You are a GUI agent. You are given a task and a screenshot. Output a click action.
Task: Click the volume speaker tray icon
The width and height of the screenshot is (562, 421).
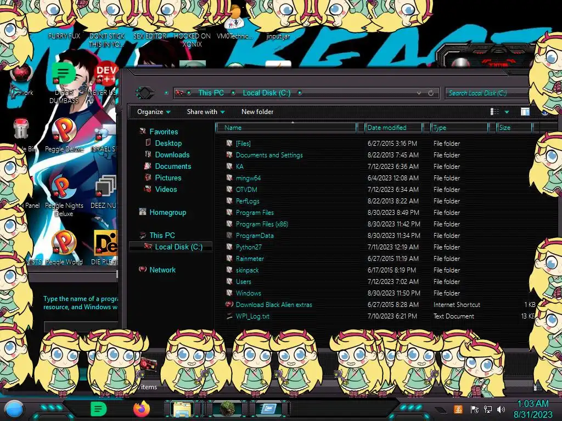click(x=501, y=409)
